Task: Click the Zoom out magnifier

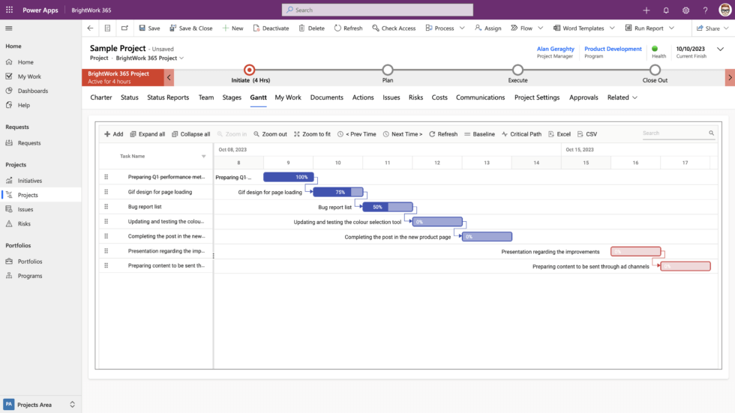Action: [x=256, y=134]
